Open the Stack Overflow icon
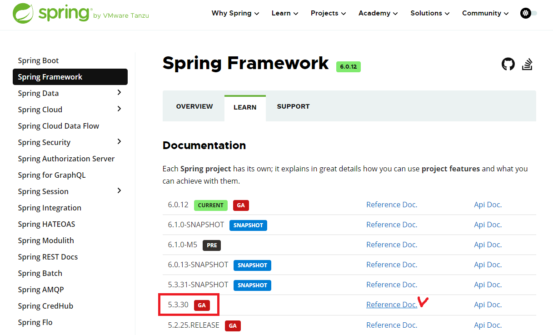The image size is (553, 335). (x=527, y=64)
